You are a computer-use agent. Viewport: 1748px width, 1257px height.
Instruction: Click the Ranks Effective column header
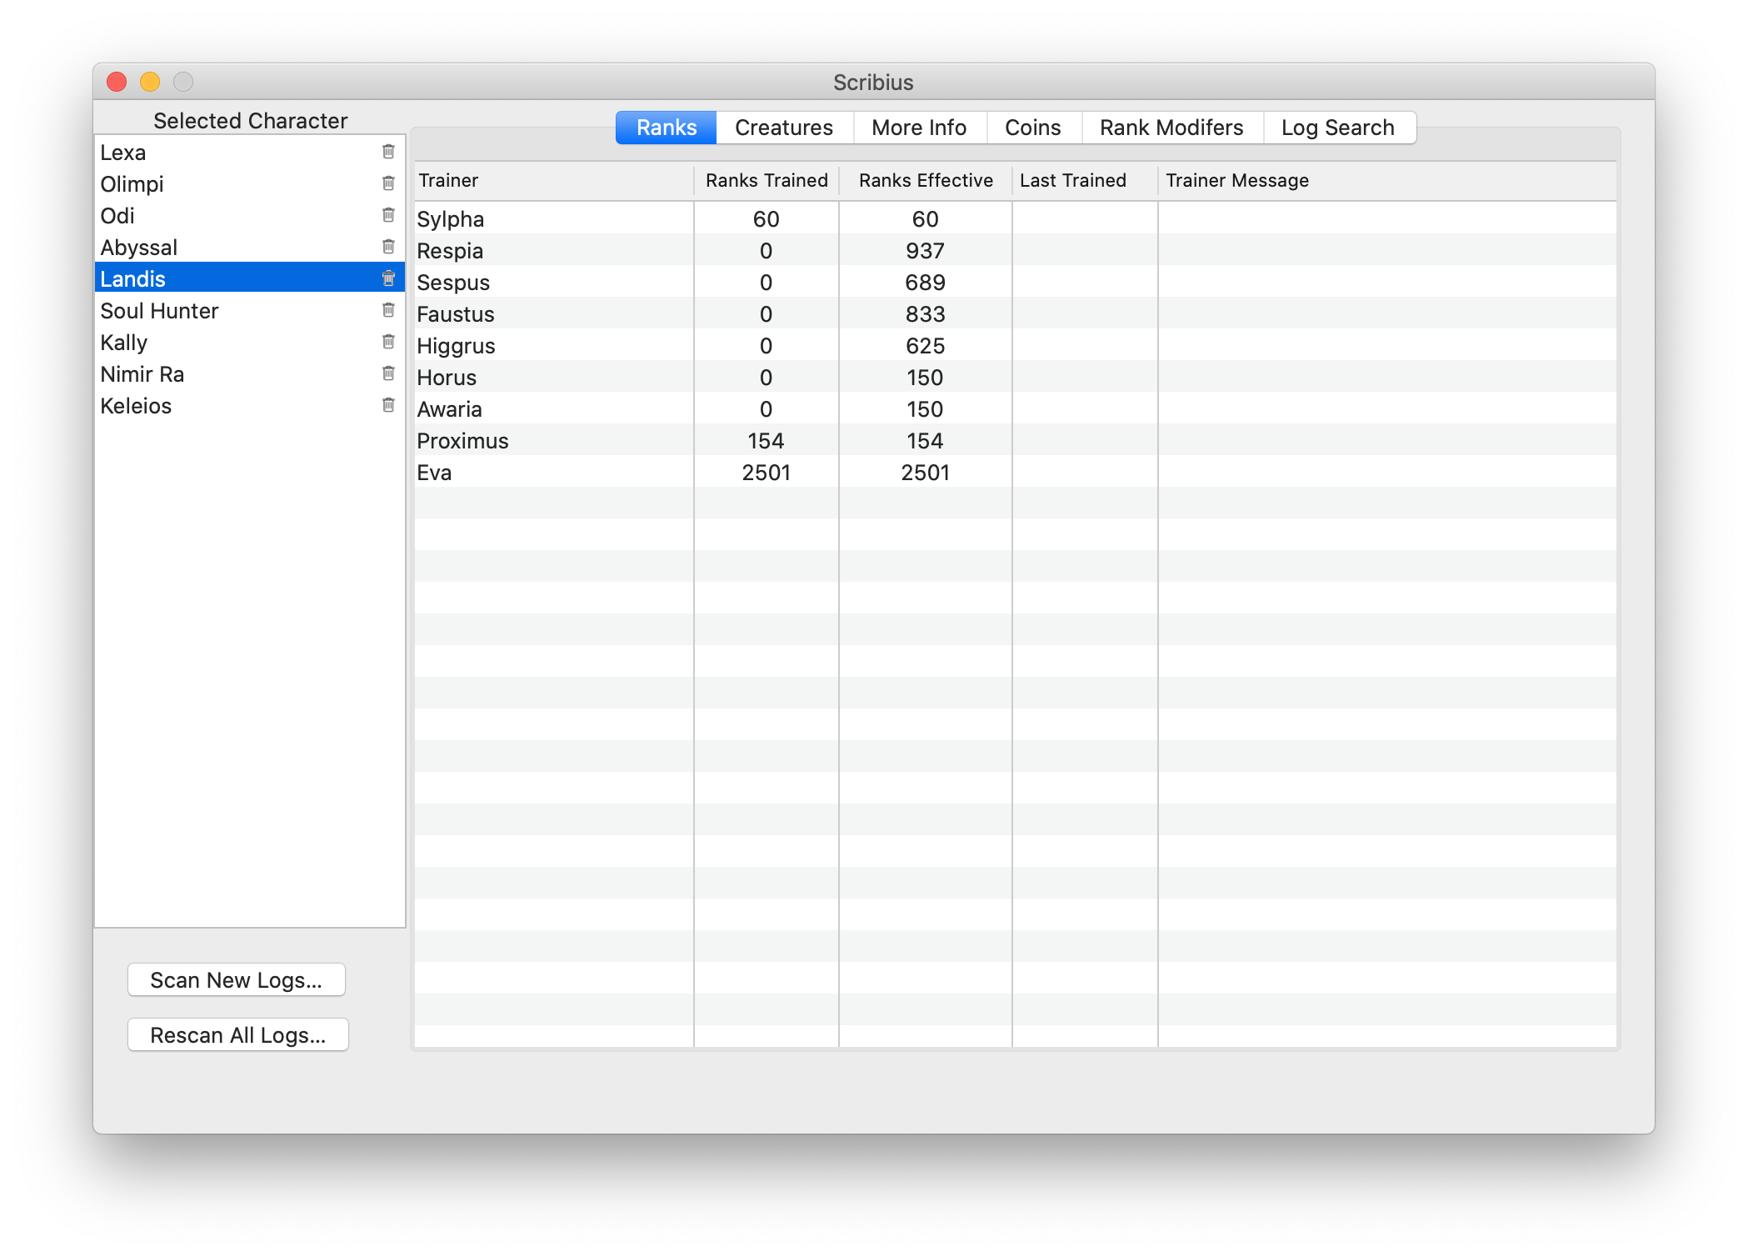click(x=925, y=181)
